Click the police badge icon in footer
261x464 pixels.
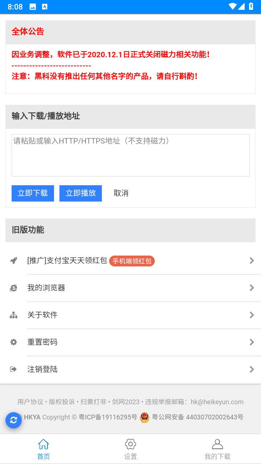pos(145,417)
